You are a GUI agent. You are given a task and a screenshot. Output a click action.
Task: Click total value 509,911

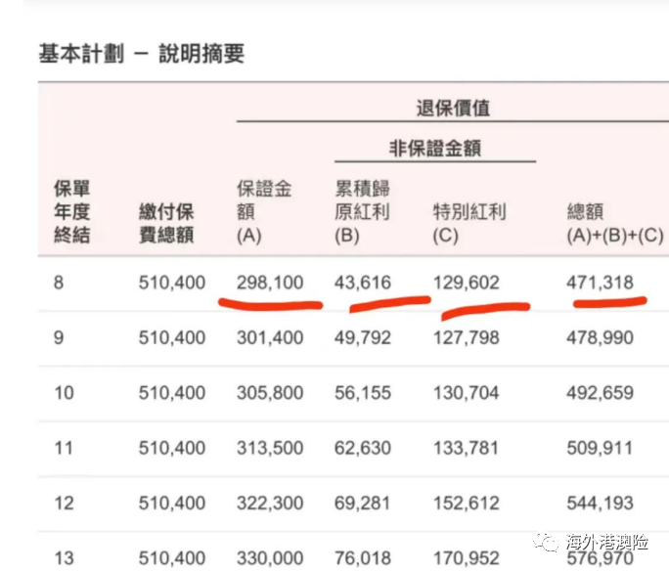(x=600, y=448)
